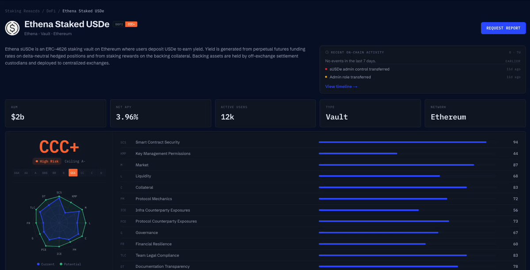This screenshot has width=530, height=270.
Task: Click the Smart Contract Security score bar
Action: click(x=402, y=142)
